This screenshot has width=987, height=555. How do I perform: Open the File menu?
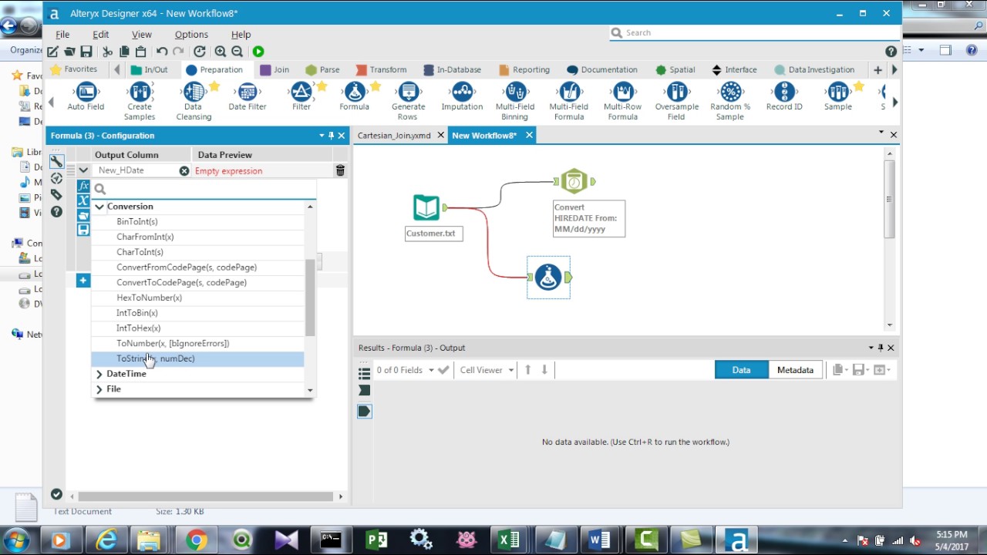(x=62, y=35)
